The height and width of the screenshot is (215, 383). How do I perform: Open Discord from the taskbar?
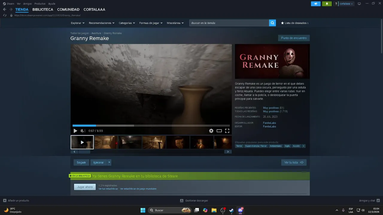click(240, 210)
